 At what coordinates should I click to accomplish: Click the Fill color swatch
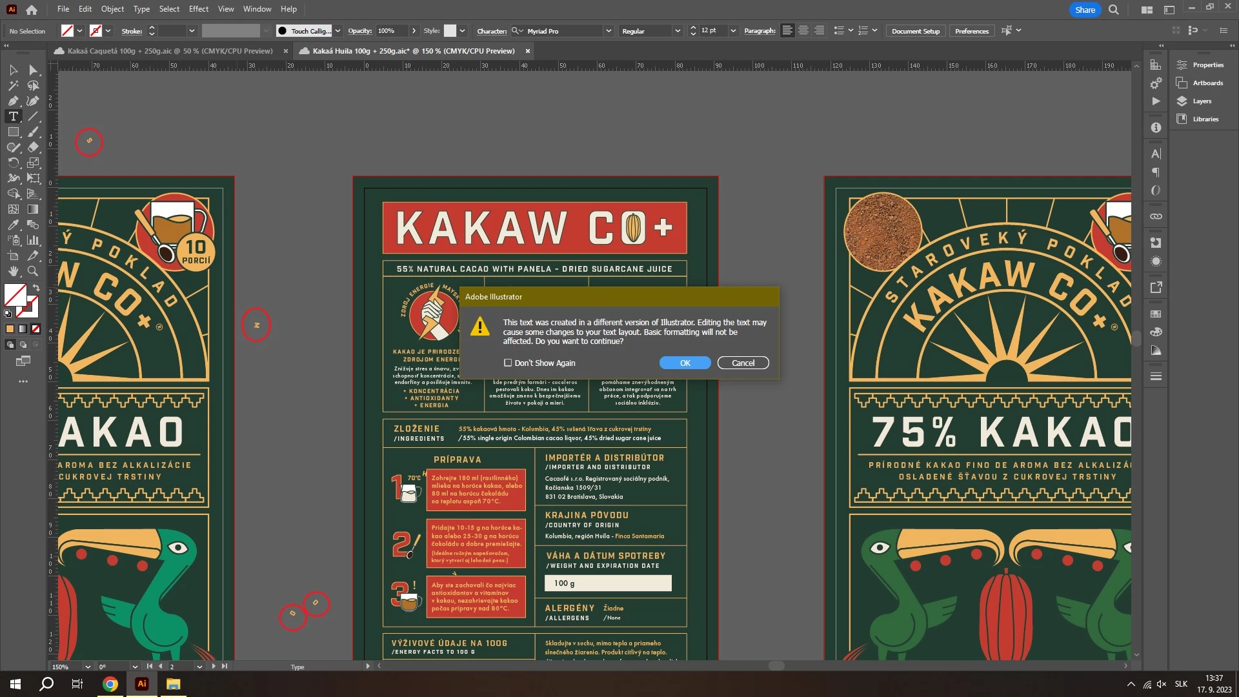(15, 296)
